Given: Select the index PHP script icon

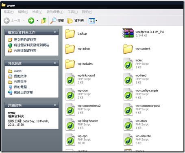Looking at the screenshot, I should click(128, 64).
